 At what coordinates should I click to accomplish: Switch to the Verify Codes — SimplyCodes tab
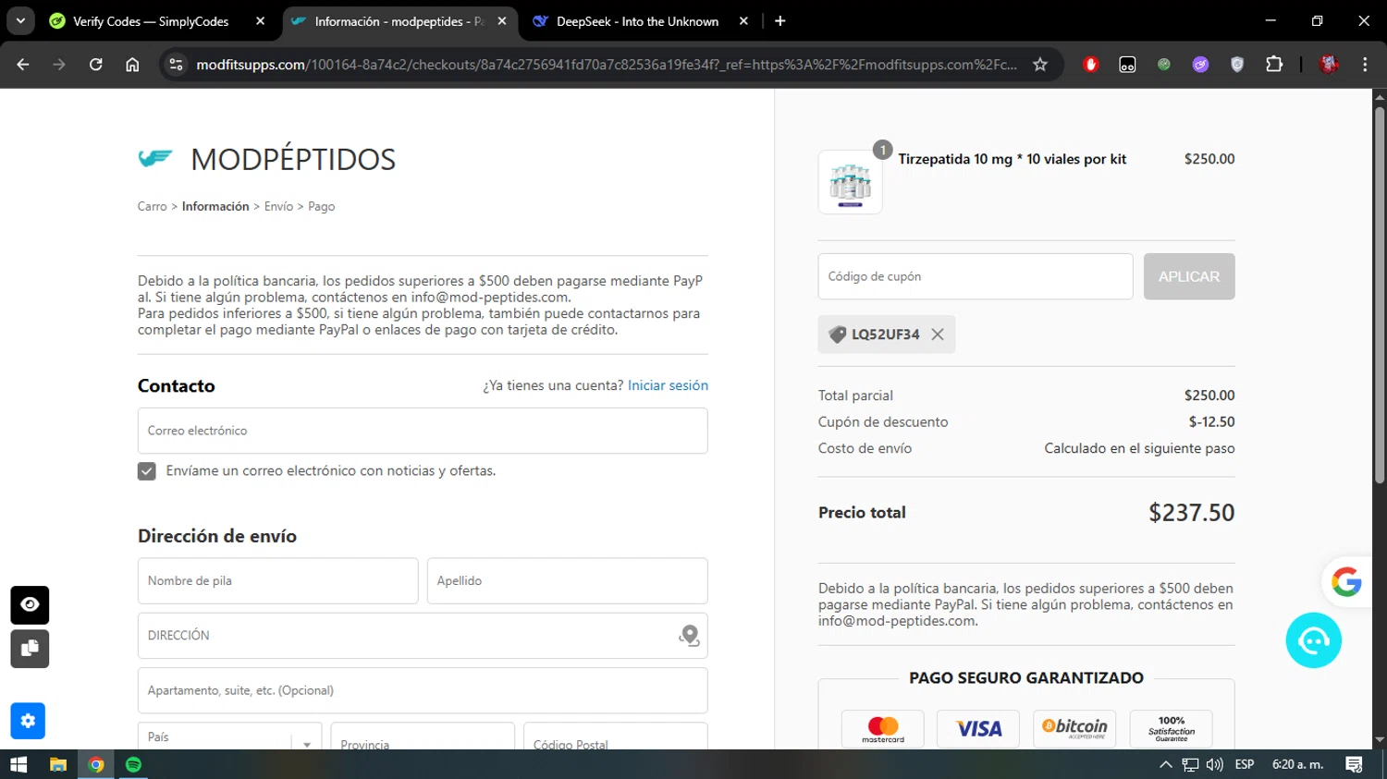pyautogui.click(x=151, y=21)
